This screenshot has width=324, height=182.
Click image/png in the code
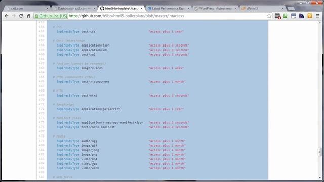pos(89,154)
